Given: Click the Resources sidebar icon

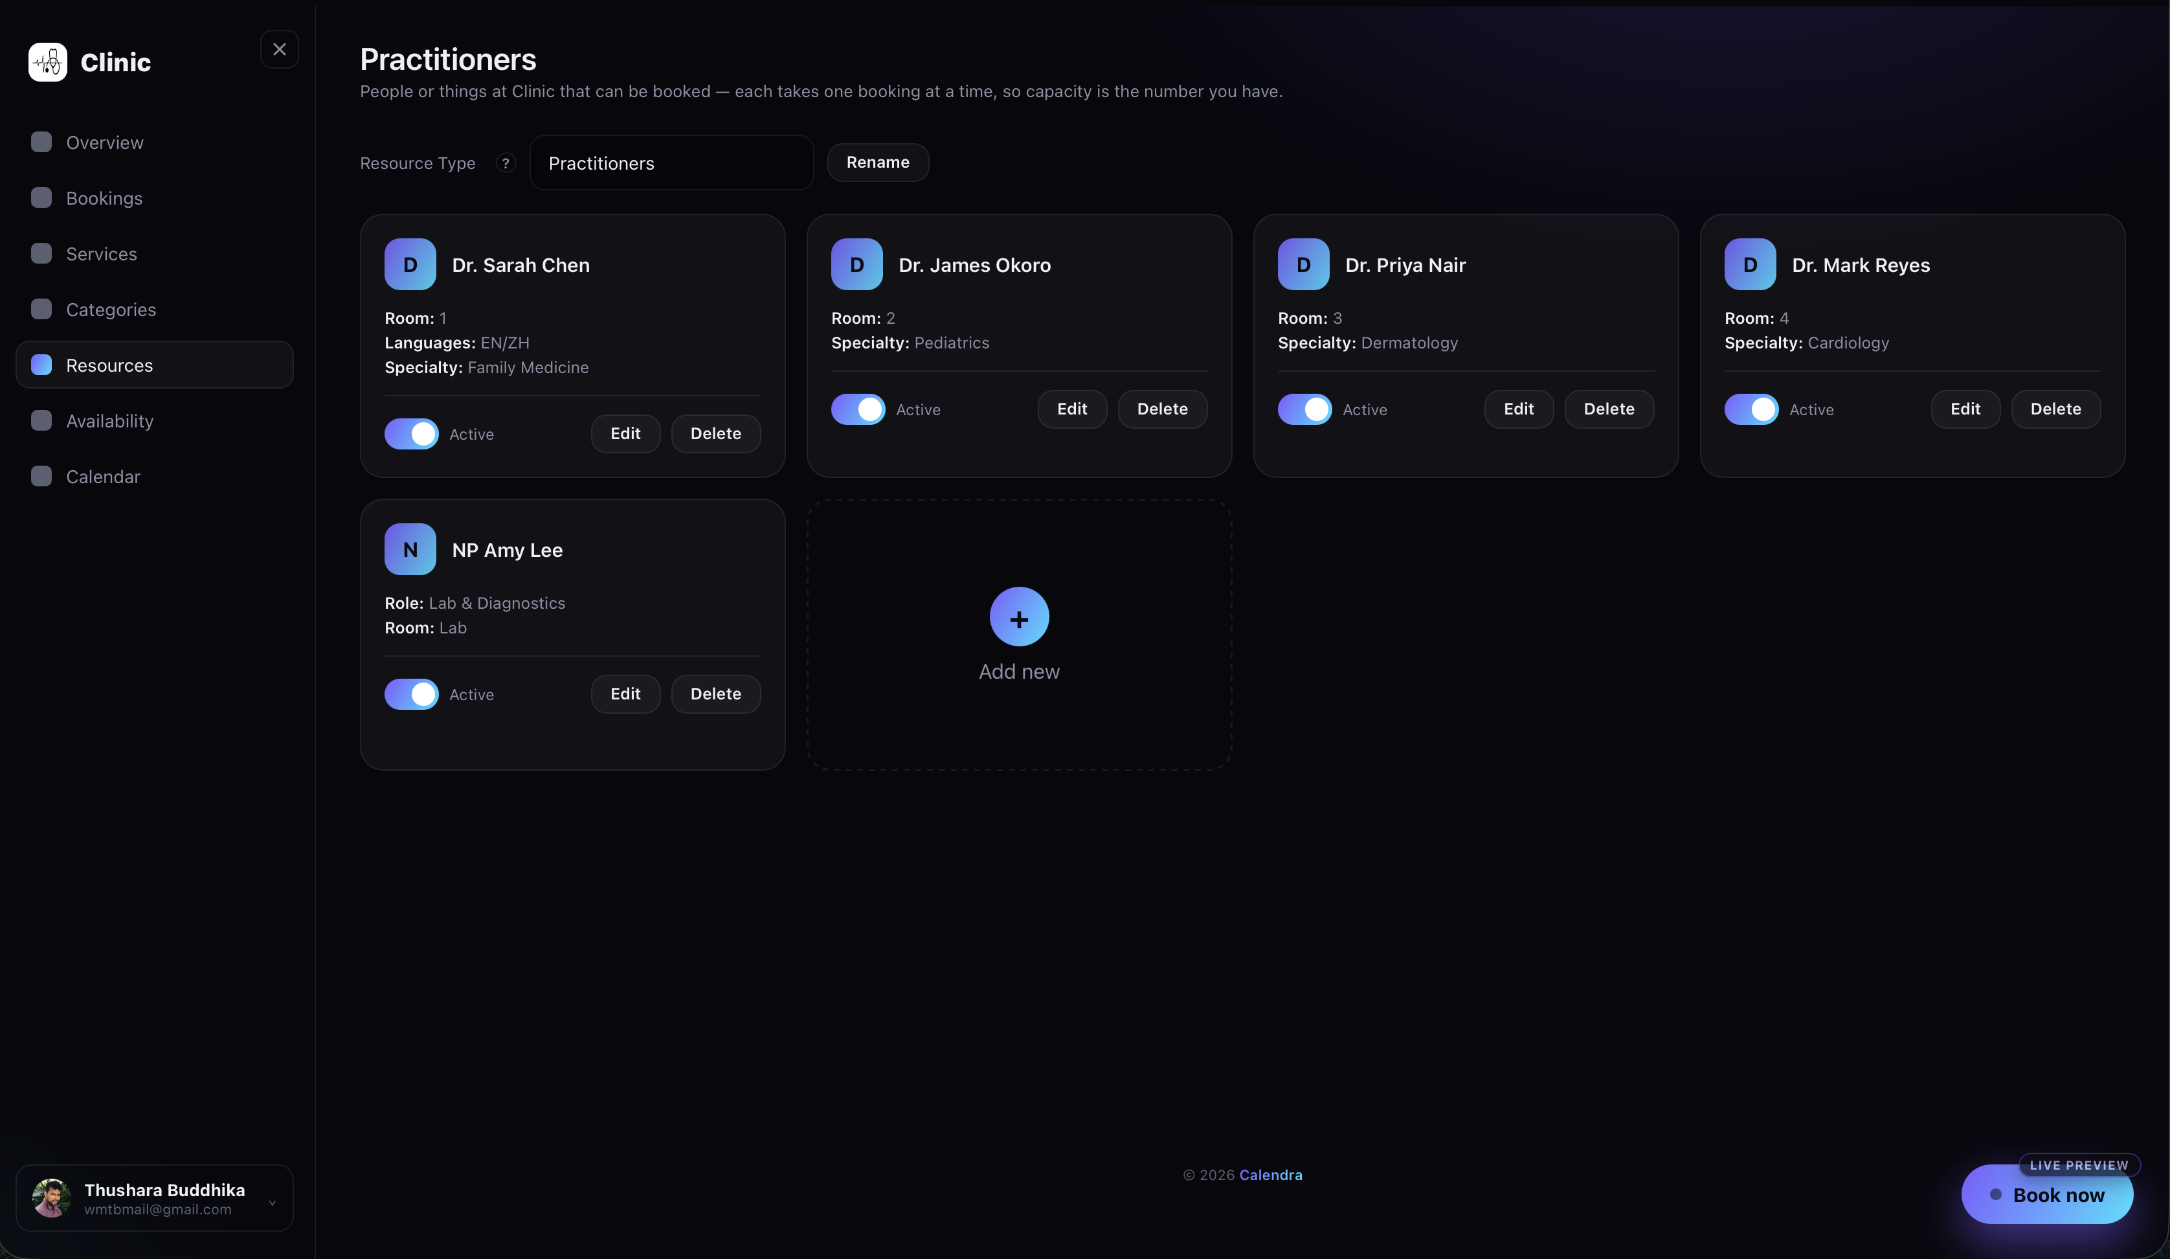Looking at the screenshot, I should [41, 365].
